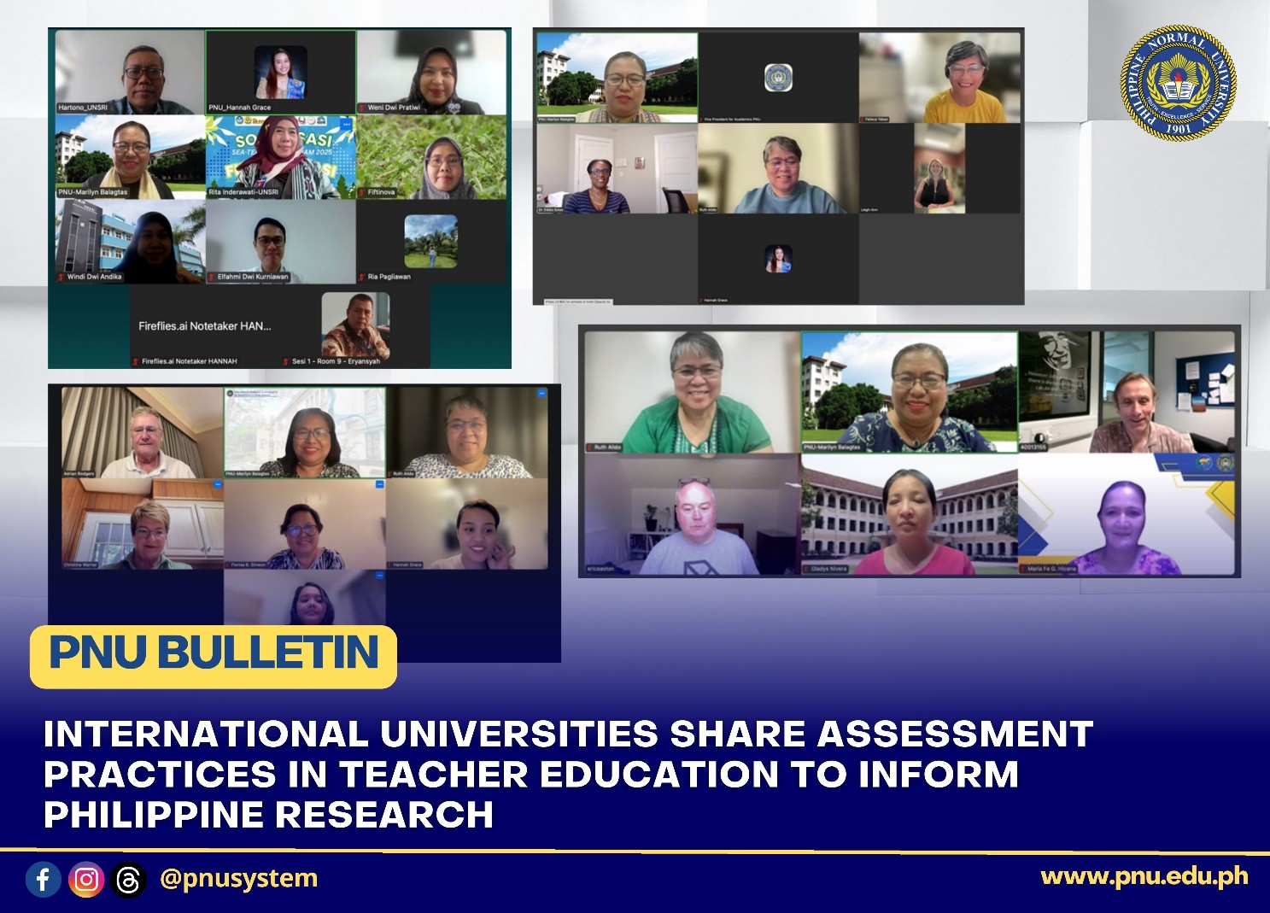This screenshot has width=1270, height=913.
Task: Click the Facebook icon in the footer
Action: pyautogui.click(x=43, y=879)
